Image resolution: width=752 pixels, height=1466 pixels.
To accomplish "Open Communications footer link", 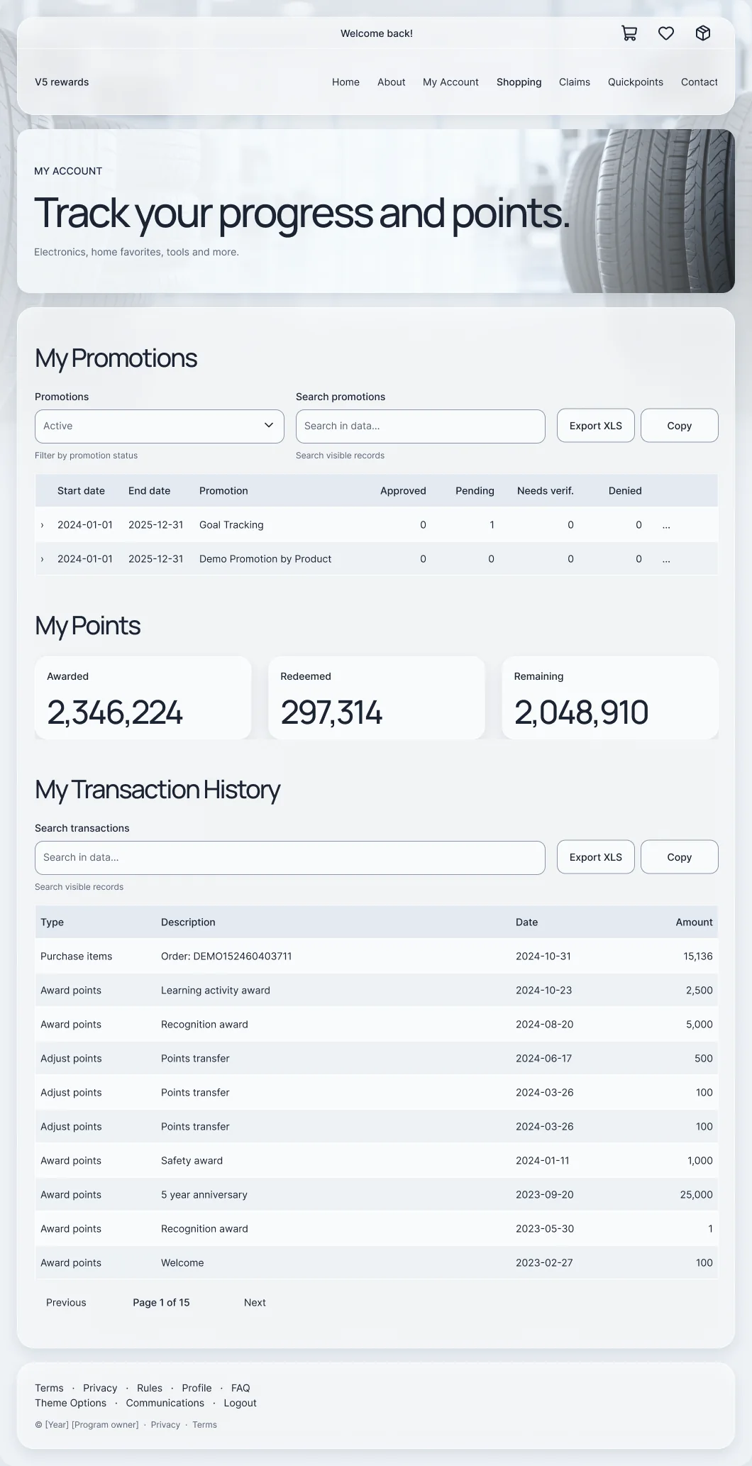I will pos(165,1403).
